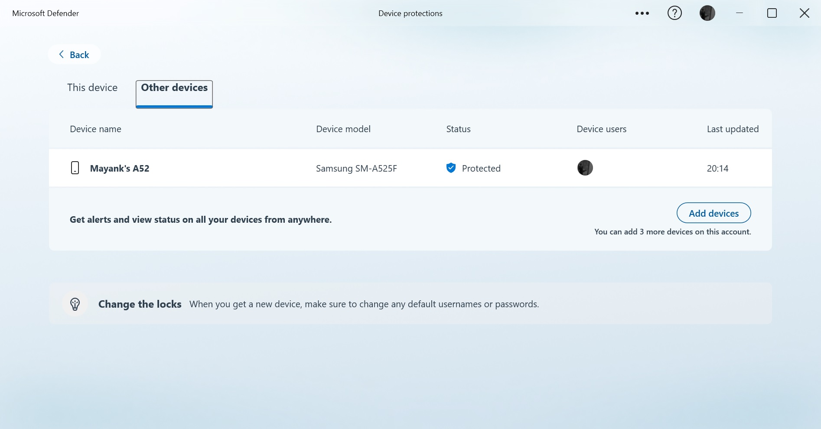Switch to the This device tab
This screenshot has width=821, height=429.
[x=92, y=88]
